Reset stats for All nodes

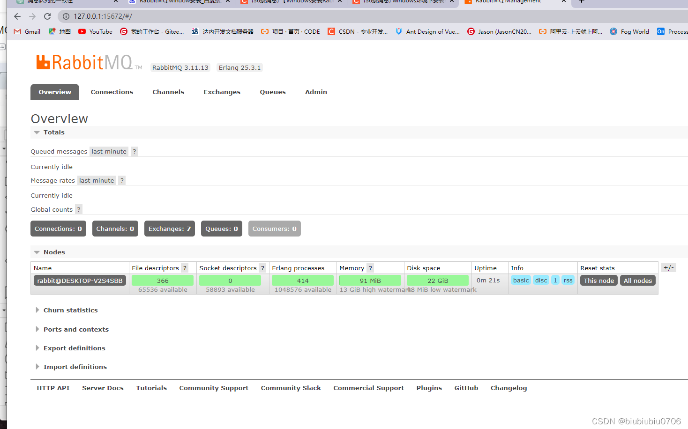tap(638, 281)
